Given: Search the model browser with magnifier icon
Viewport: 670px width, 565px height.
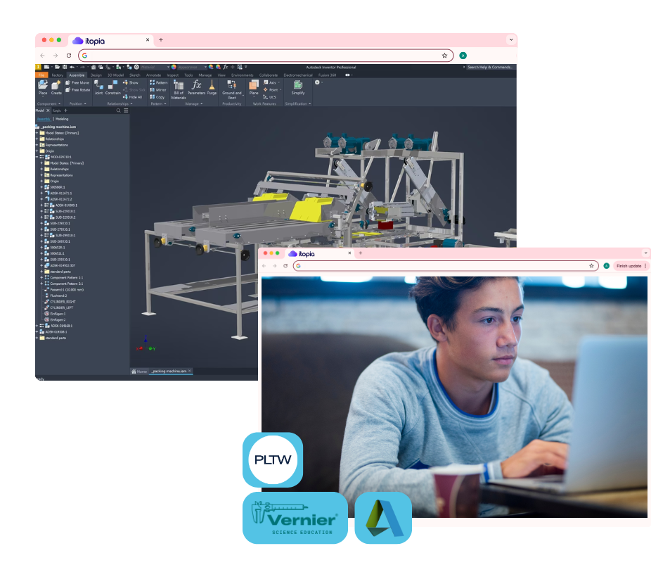Looking at the screenshot, I should (118, 110).
